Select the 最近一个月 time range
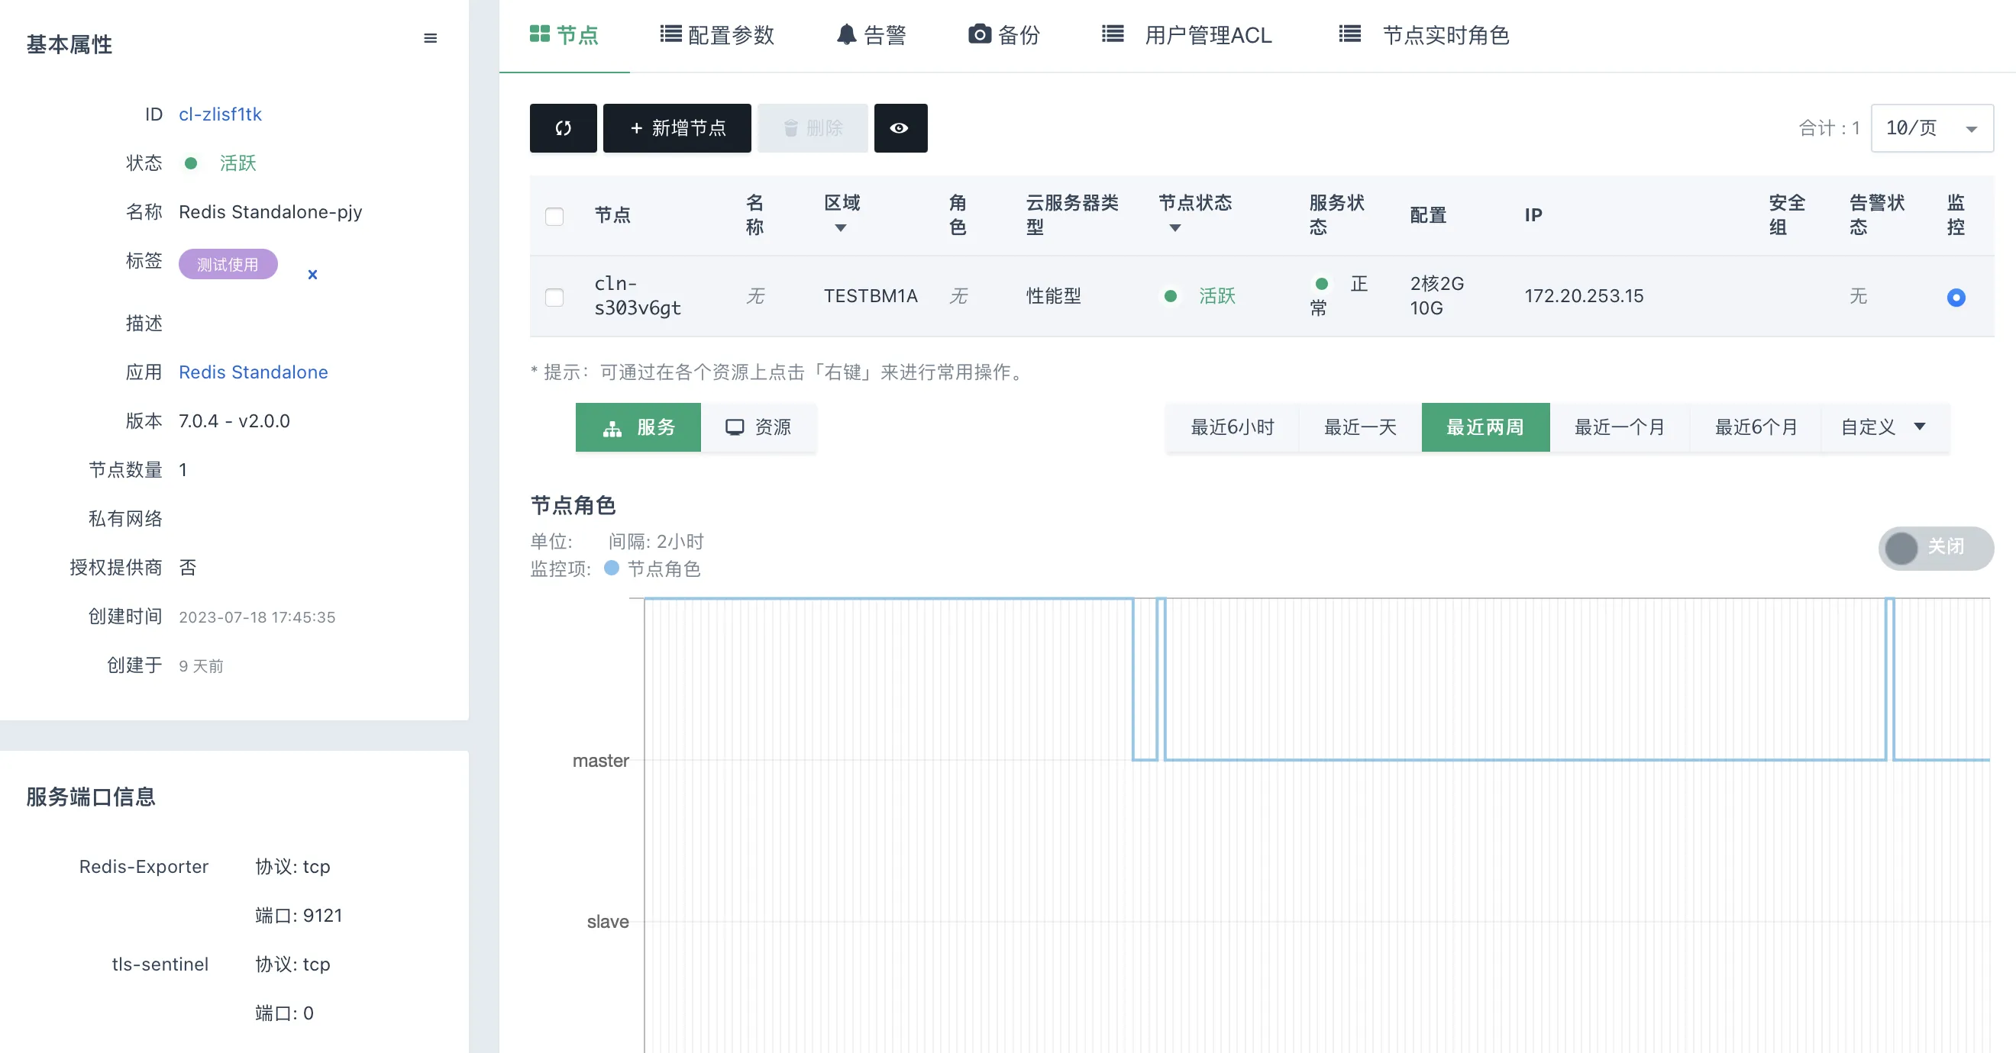Viewport: 2016px width, 1053px height. point(1618,427)
